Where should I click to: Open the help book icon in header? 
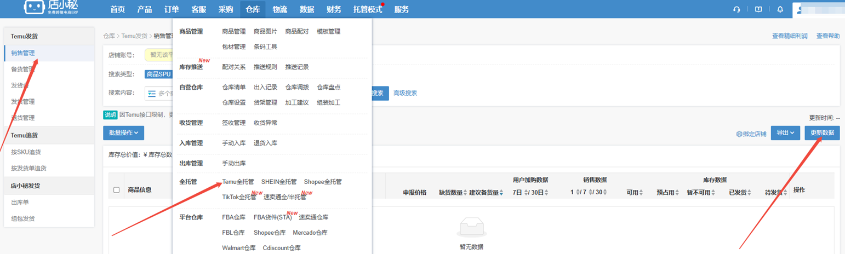758,9
